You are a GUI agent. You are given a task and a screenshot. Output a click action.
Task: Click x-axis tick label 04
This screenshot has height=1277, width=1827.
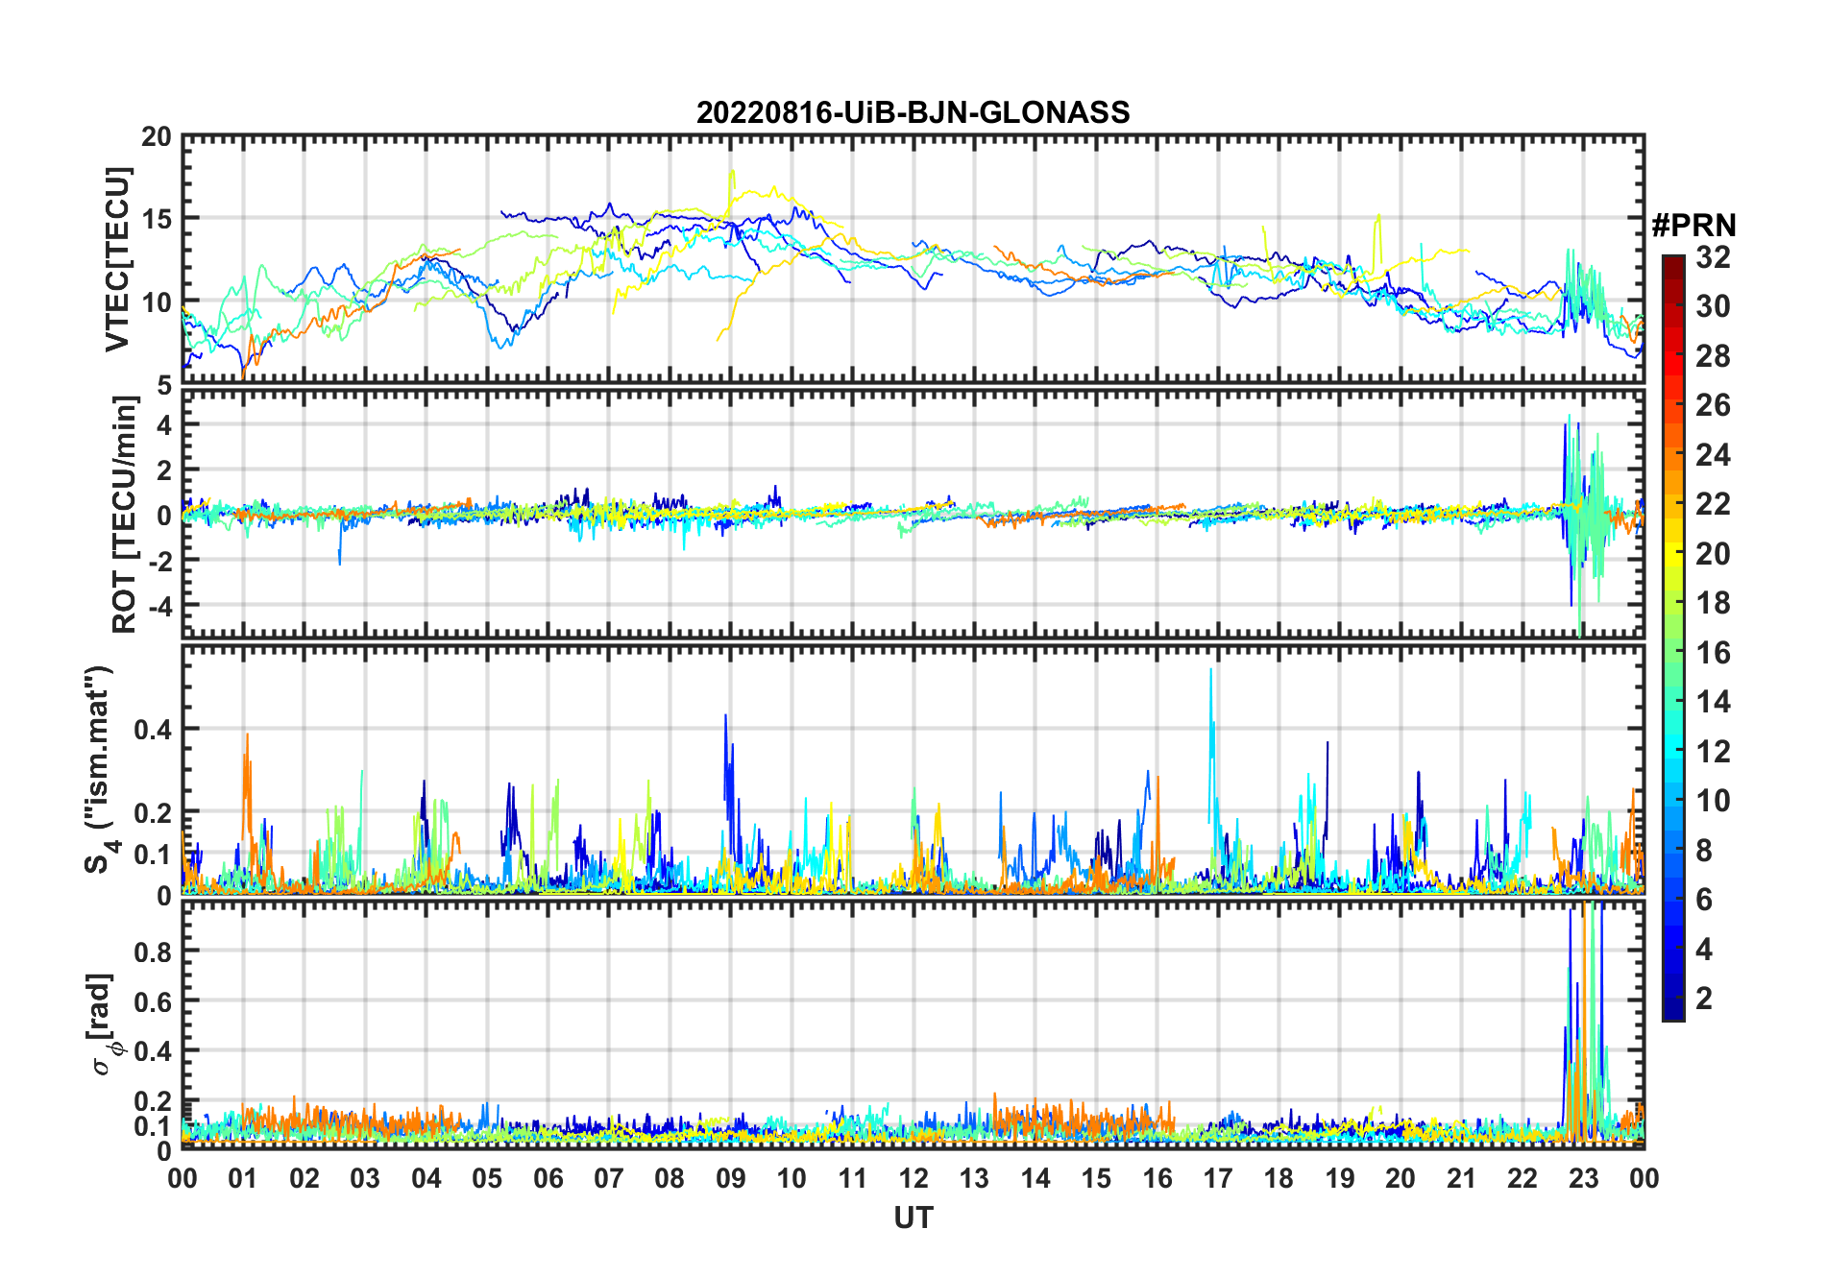pos(426,1178)
